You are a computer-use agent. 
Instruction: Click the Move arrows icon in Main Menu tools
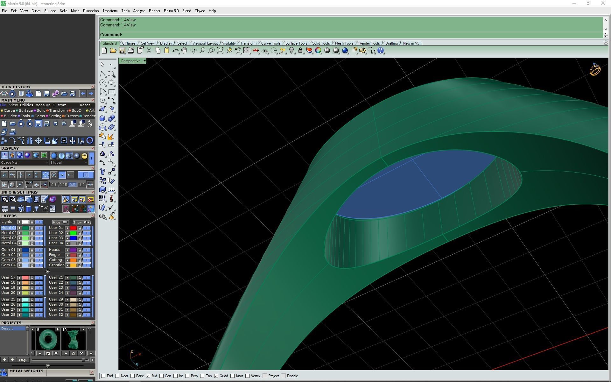coord(38,140)
